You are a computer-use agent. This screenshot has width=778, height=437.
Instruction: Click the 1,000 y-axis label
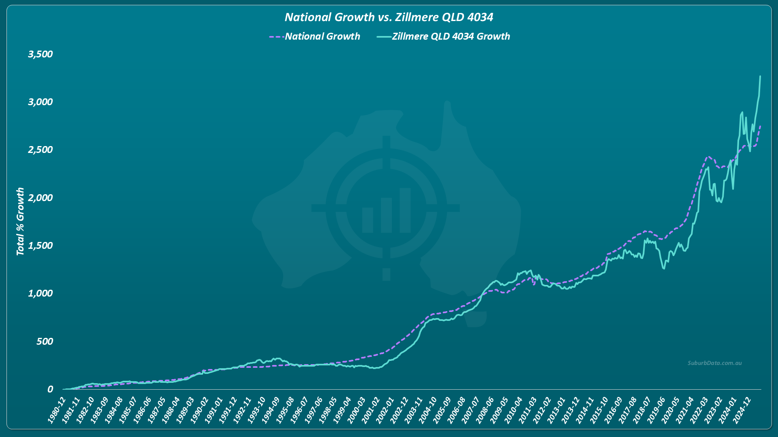(41, 293)
